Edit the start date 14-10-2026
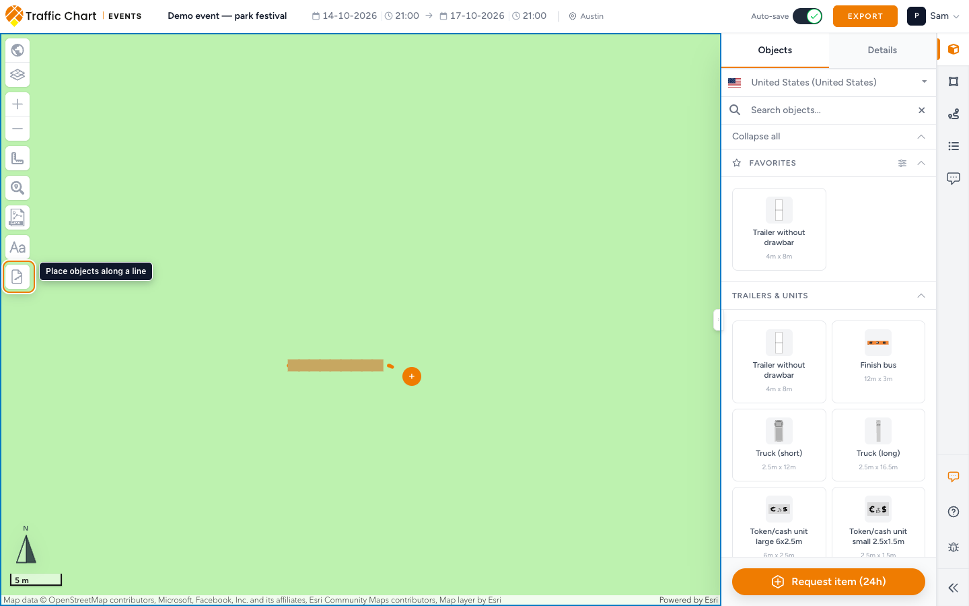Image resolution: width=969 pixels, height=606 pixels. pos(345,16)
